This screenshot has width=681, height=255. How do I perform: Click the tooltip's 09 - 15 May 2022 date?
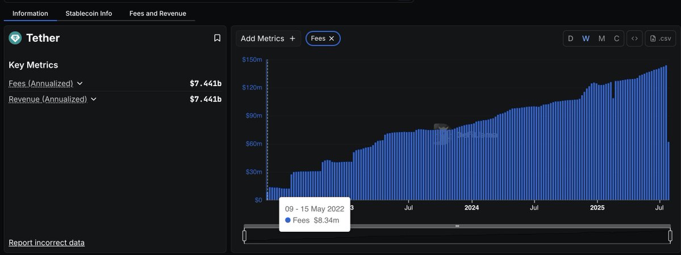point(315,209)
